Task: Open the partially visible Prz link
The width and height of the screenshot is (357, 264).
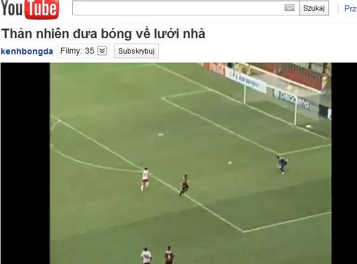Action: tap(350, 8)
